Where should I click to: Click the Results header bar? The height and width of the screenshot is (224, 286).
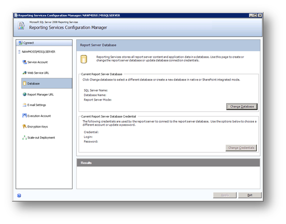(168, 162)
